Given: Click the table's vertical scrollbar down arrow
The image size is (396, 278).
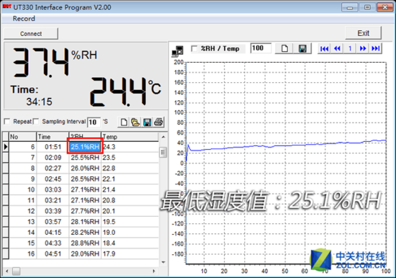Looking at the screenshot, I should click(163, 262).
